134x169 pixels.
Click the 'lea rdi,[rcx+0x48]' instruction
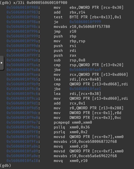pyautogui.click(x=77, y=79)
